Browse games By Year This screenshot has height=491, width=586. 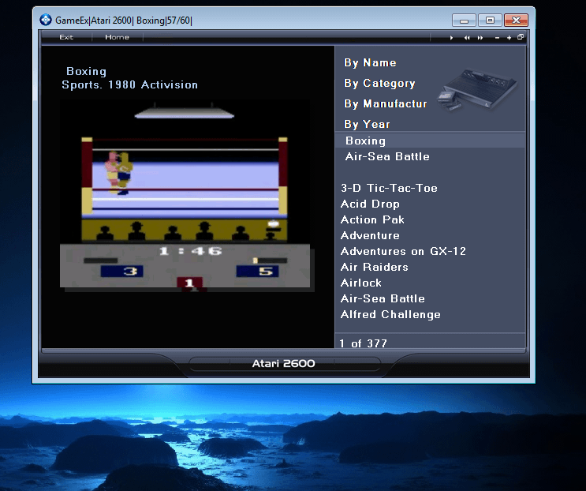click(367, 125)
